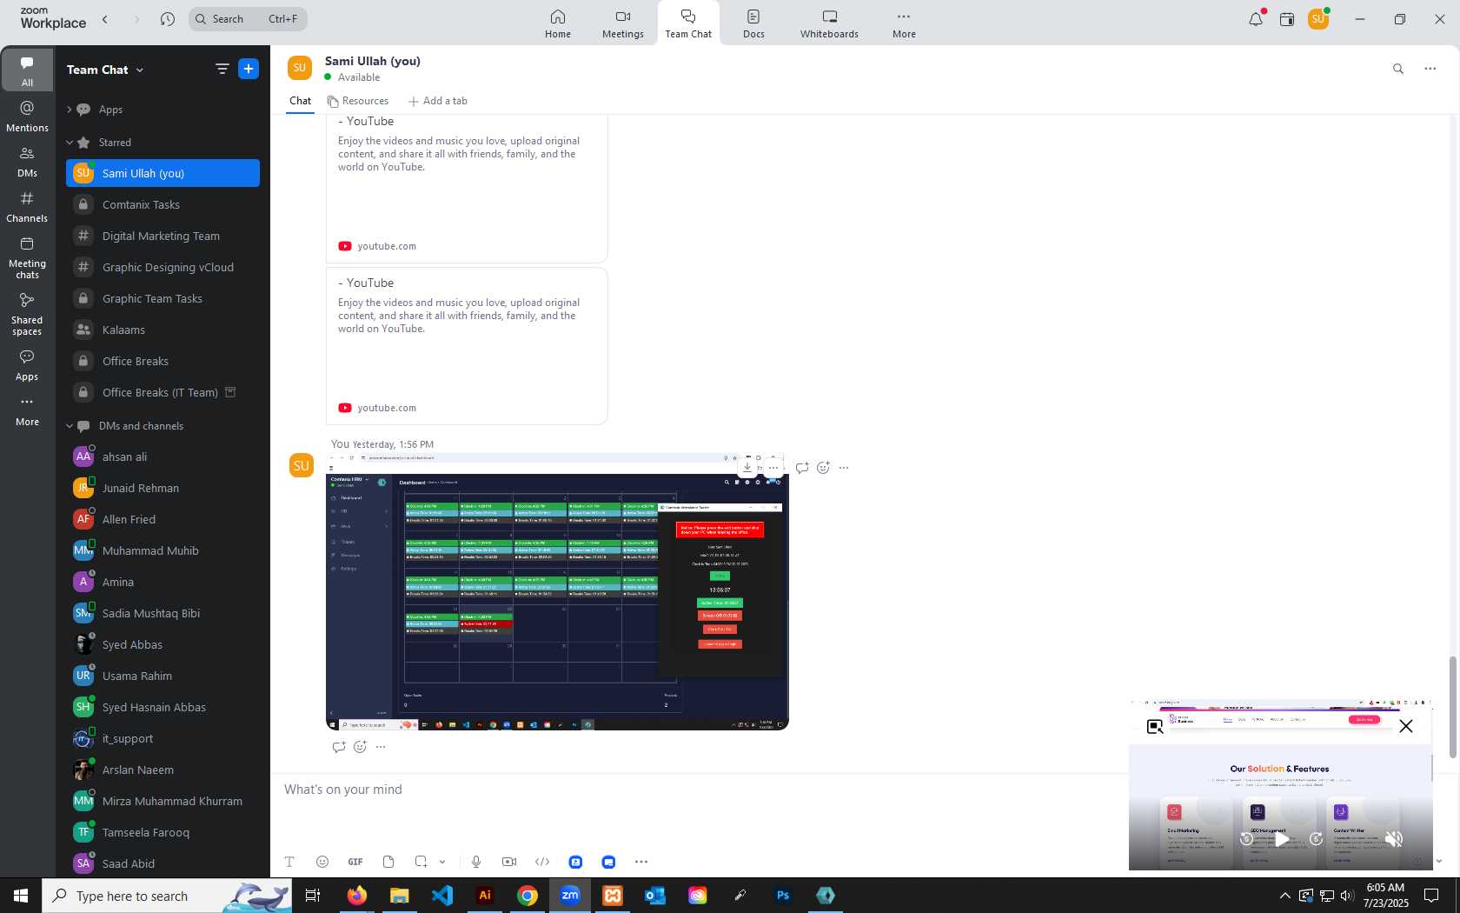The width and height of the screenshot is (1460, 913).
Task: Open the chat filter icon
Action: pos(222,69)
